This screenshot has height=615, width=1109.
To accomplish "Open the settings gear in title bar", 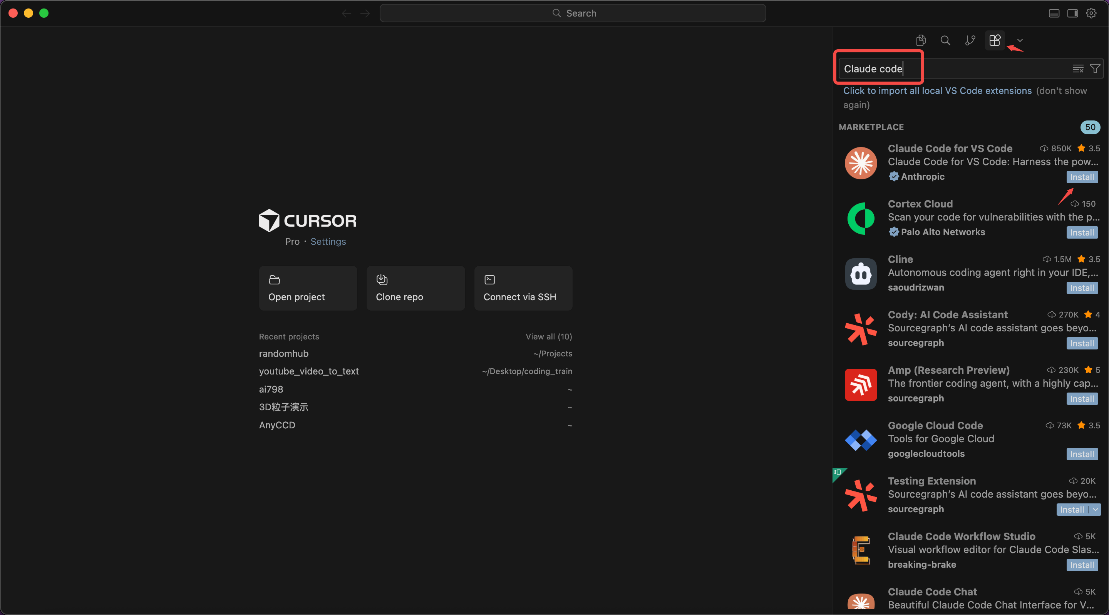I will coord(1091,13).
